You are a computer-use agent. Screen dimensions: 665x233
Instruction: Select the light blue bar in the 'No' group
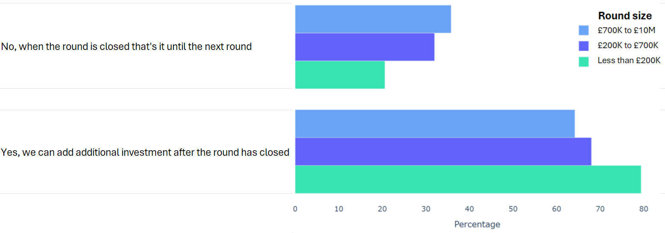click(x=373, y=19)
